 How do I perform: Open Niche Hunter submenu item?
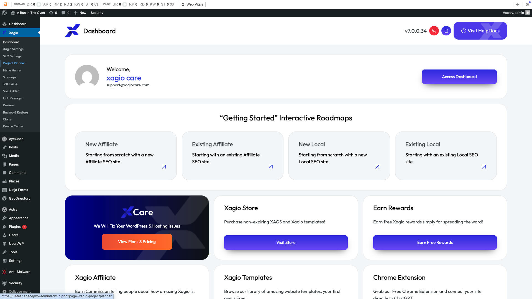click(x=12, y=70)
